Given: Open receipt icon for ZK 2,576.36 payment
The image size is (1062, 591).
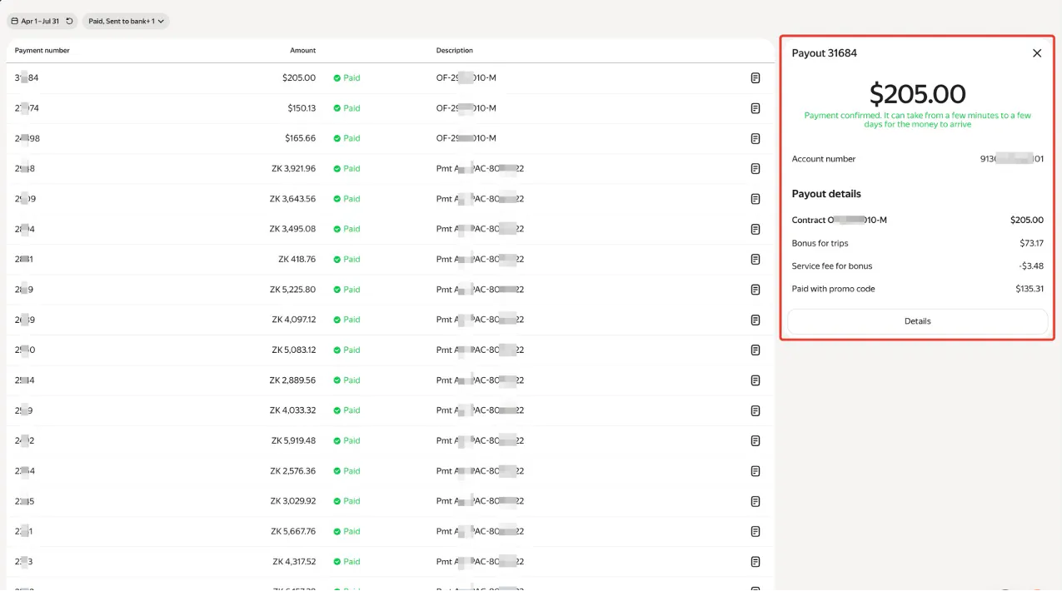Looking at the screenshot, I should coord(755,471).
